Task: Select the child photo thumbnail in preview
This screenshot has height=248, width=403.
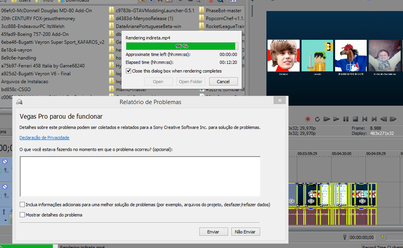Action: [384, 56]
